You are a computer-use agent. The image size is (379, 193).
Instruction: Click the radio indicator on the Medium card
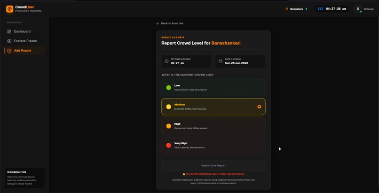coord(259,107)
